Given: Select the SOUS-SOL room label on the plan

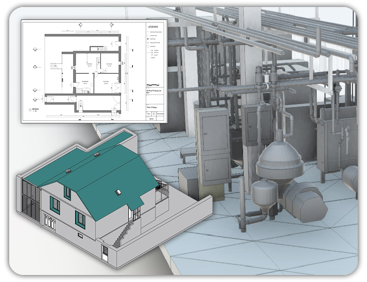Looking at the screenshot, I should click(90, 63).
